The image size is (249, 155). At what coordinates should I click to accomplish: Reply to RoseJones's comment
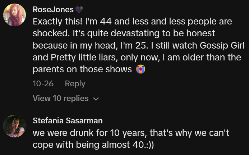click(75, 84)
